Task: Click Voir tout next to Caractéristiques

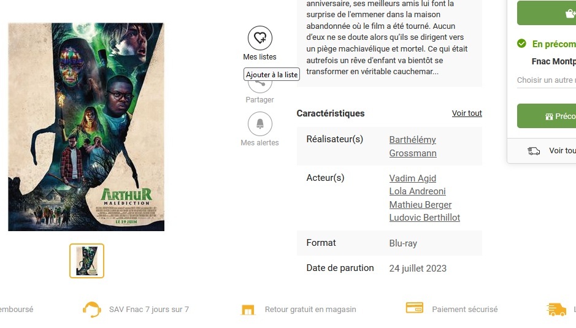Action: point(467,113)
